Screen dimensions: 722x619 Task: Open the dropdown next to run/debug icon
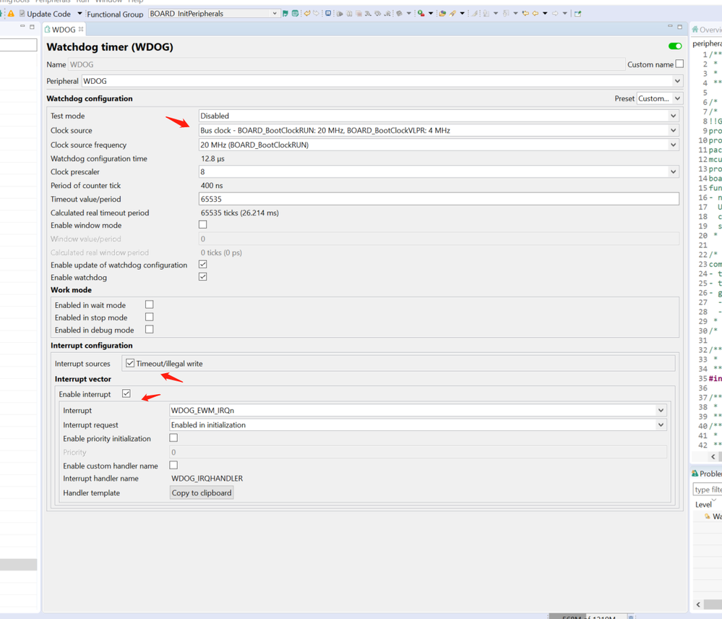pos(431,13)
